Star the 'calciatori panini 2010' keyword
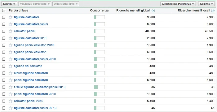Viewport: 217px width, 112px height. tap(11, 101)
